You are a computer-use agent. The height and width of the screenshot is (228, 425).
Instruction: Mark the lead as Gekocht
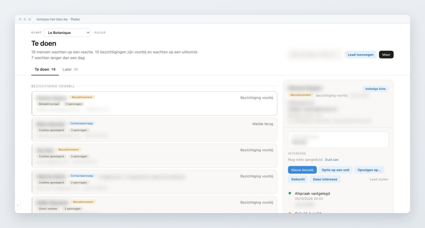[x=298, y=179]
